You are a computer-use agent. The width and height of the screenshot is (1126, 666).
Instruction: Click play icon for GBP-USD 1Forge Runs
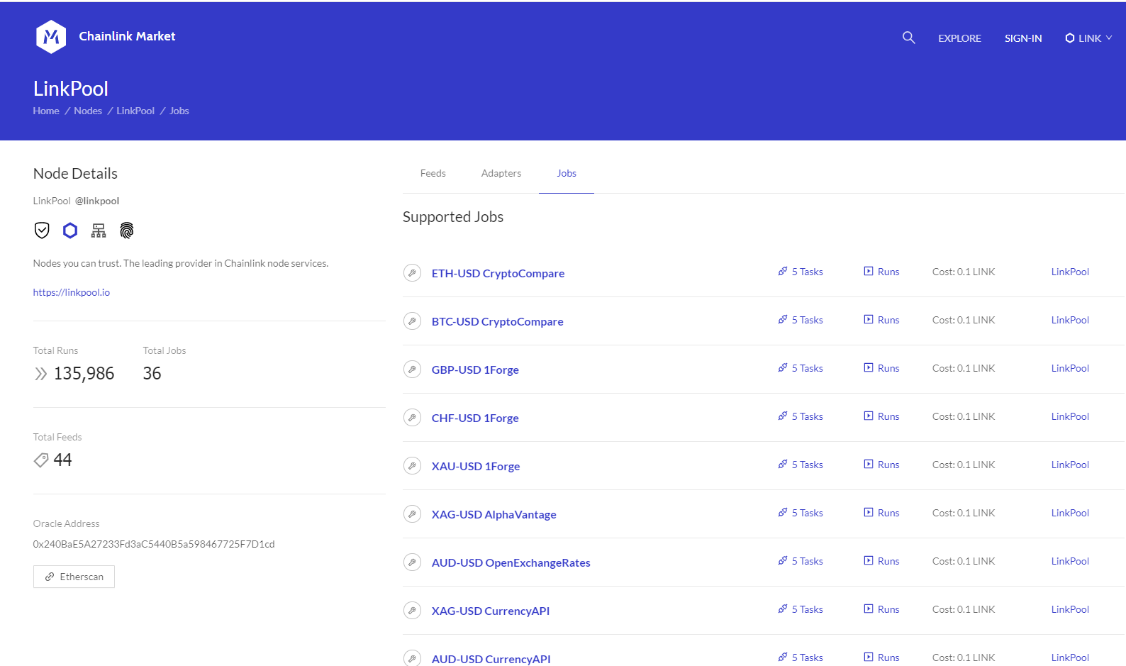coord(869,367)
